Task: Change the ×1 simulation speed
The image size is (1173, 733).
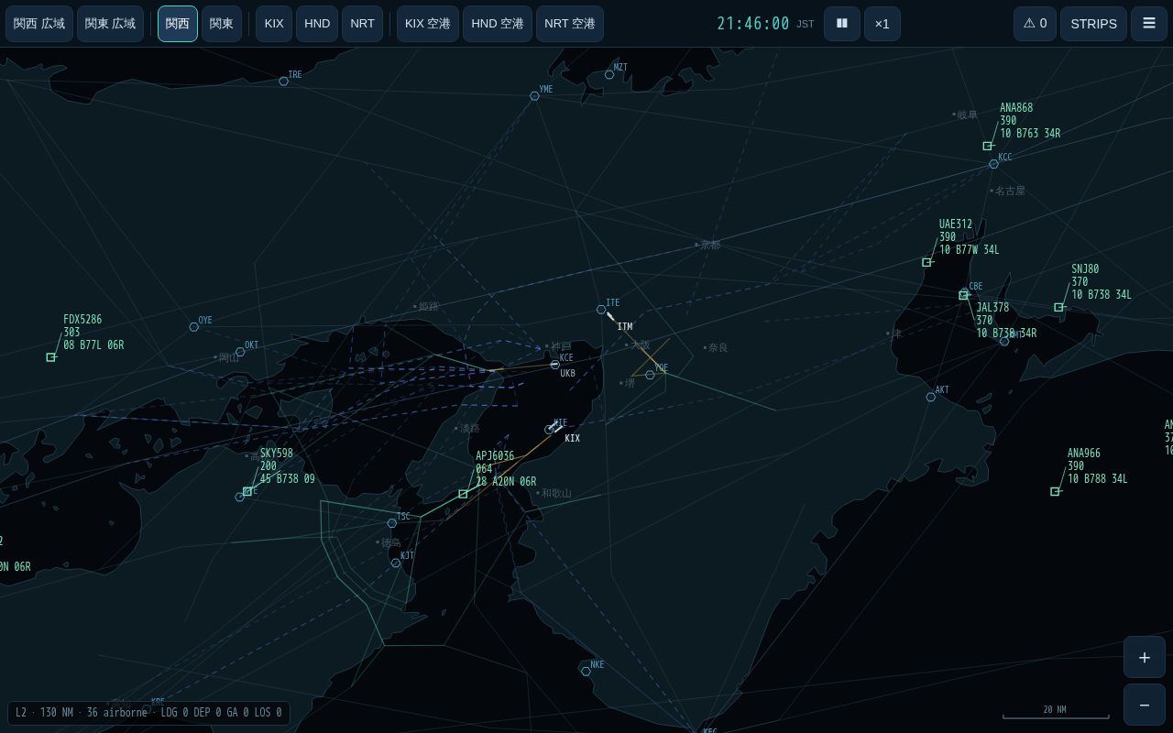Action: [882, 24]
